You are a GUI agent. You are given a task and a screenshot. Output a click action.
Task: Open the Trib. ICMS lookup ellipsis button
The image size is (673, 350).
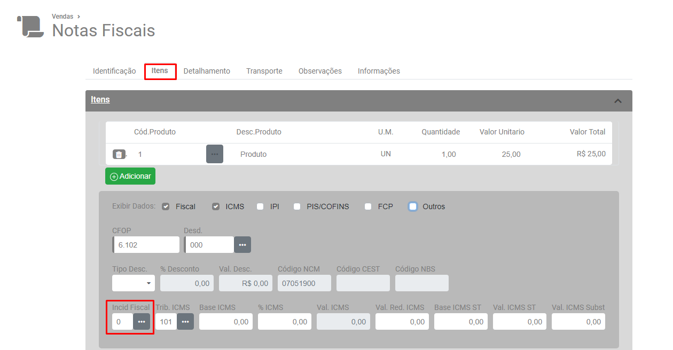(185, 322)
